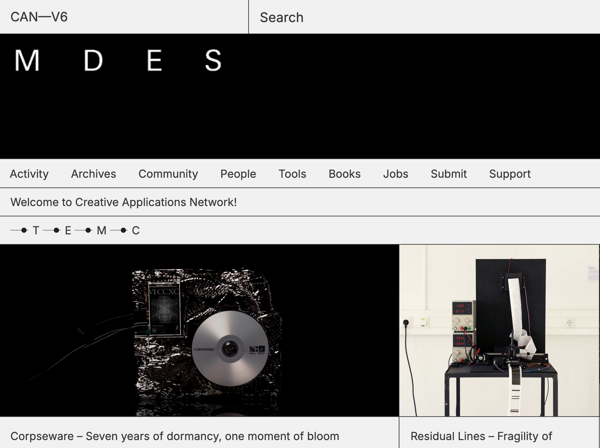The height and width of the screenshot is (448, 600).
Task: Click the letter M in the black banner
Action: point(27,60)
